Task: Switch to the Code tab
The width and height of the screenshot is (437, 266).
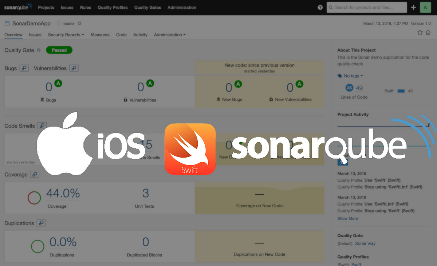Action: point(121,35)
